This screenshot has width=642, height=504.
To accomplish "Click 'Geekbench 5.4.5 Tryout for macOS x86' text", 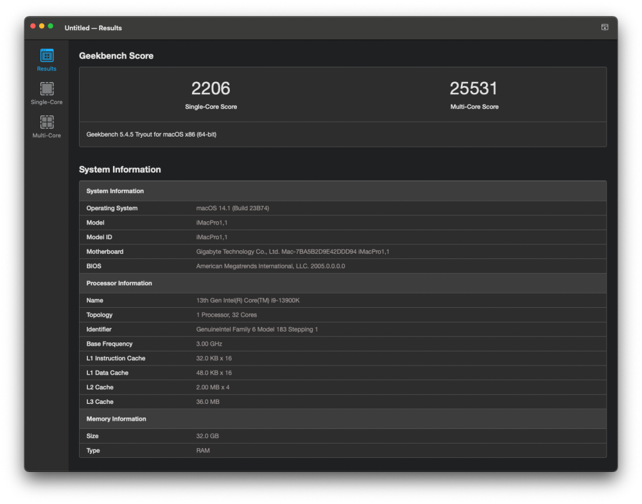I will click(x=151, y=135).
